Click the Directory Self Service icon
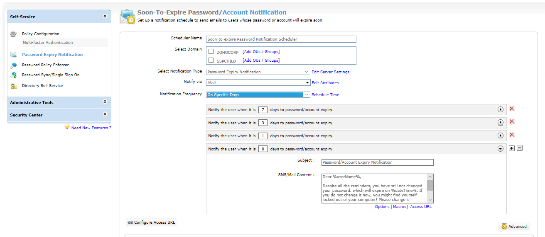Image resolution: width=545 pixels, height=237 pixels. click(14, 86)
